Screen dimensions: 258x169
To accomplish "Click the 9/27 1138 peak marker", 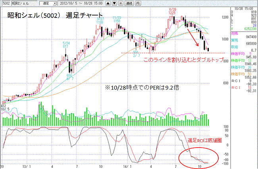I will coord(100,21).
